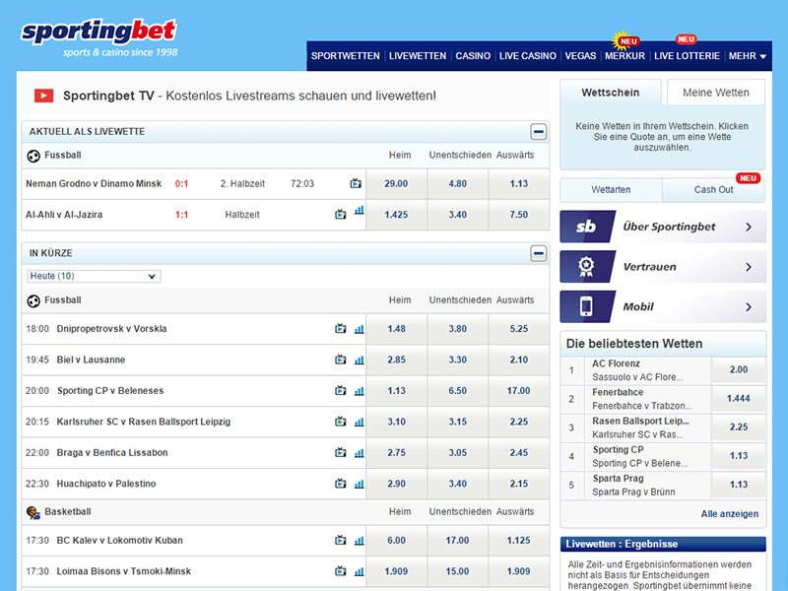Pick draw odds 15.00 for Loimaa Bisons match
788x591 pixels.
[x=457, y=571]
